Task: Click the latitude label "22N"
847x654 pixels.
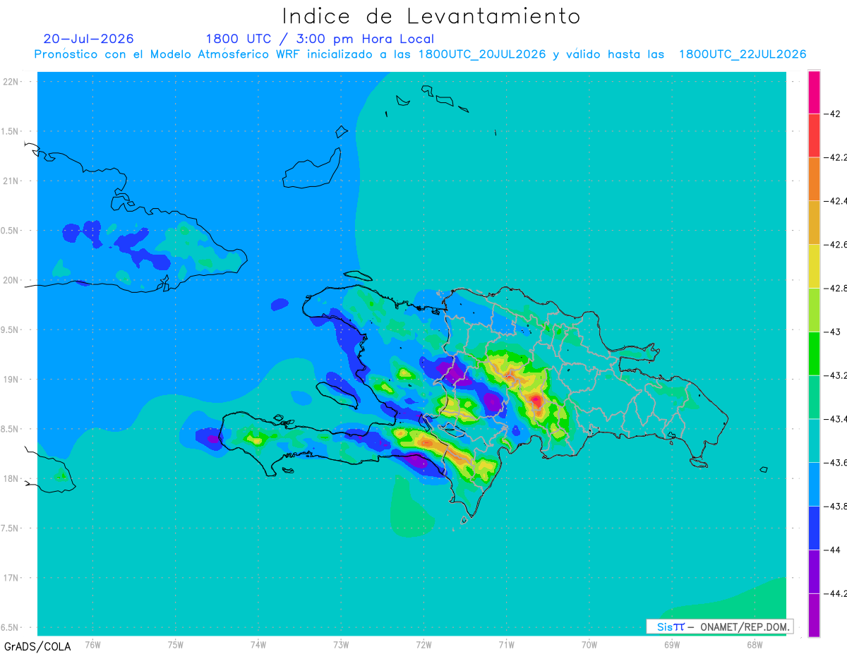Action: tap(11, 82)
